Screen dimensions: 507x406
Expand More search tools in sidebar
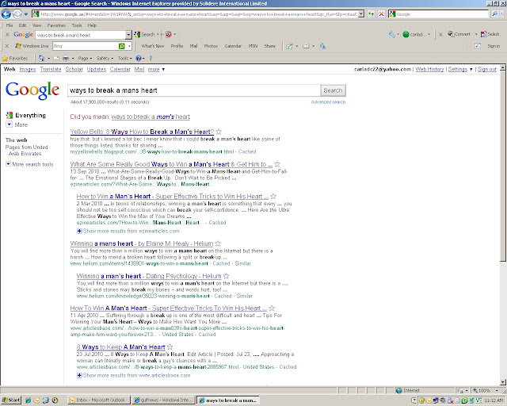29,164
